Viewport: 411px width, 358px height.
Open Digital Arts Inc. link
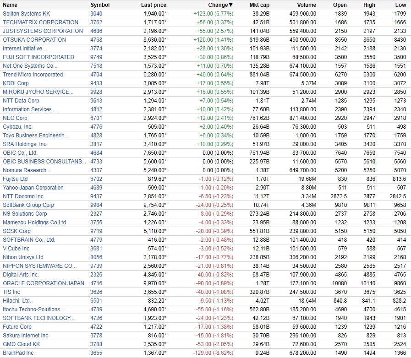pos(21,275)
